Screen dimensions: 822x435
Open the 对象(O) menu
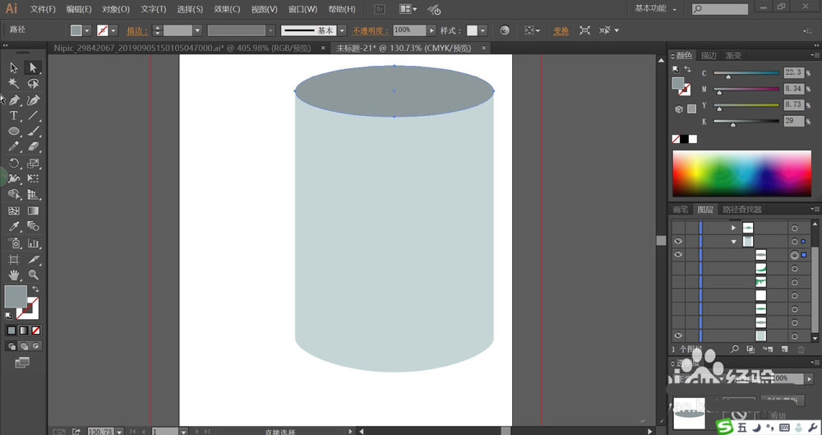[x=116, y=9]
